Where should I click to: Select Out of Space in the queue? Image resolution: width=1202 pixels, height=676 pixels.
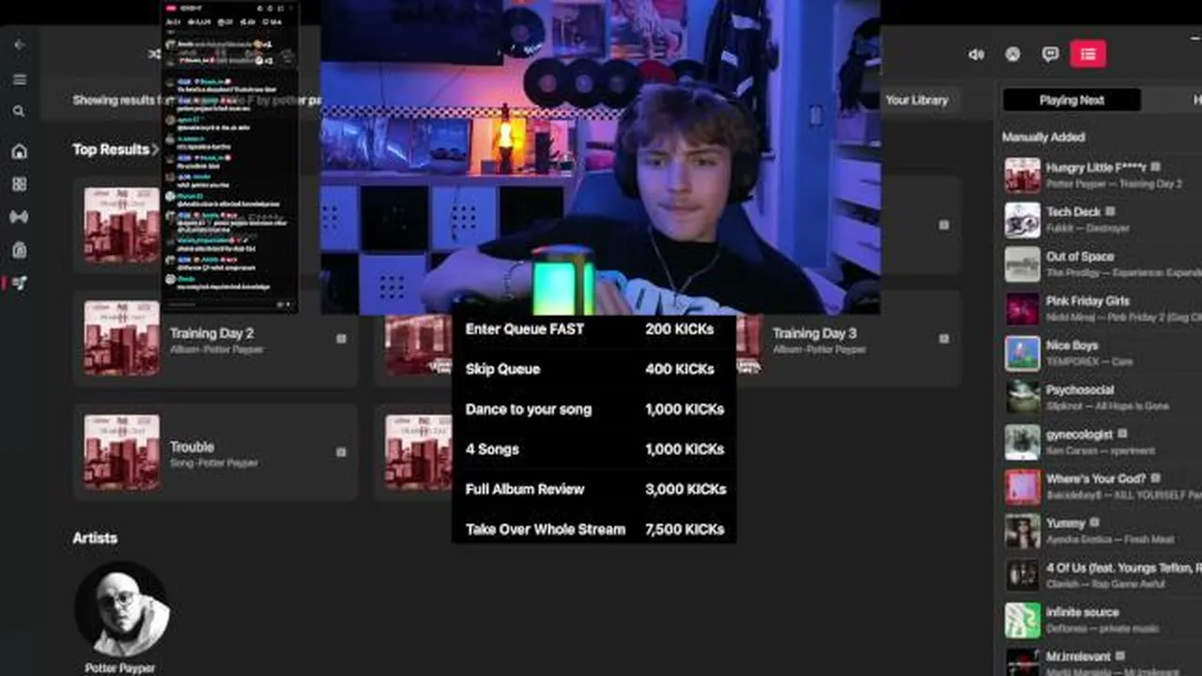[x=1102, y=264]
